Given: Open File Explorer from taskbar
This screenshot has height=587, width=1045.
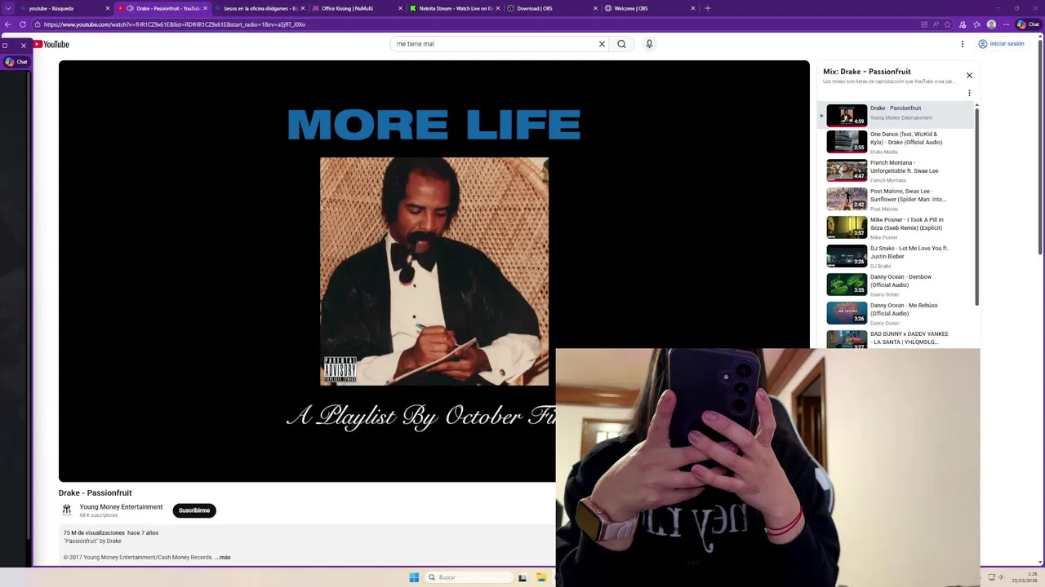Looking at the screenshot, I should tap(541, 577).
